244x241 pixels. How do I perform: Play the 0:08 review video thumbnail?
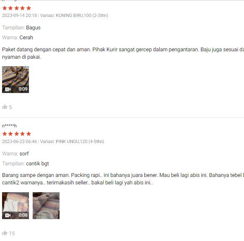tap(15, 205)
